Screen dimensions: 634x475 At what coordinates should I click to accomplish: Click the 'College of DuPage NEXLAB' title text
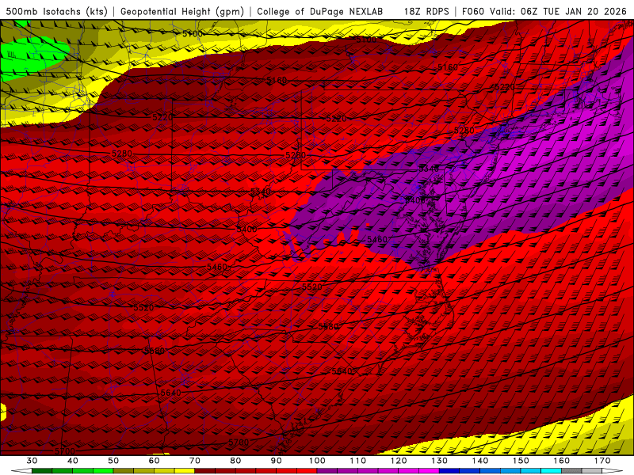pyautogui.click(x=320, y=12)
